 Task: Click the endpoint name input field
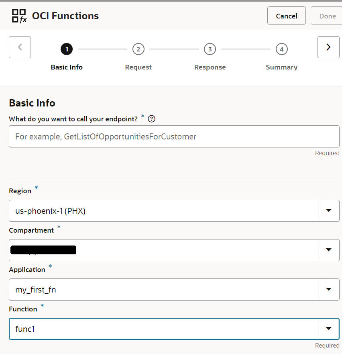[x=174, y=137]
